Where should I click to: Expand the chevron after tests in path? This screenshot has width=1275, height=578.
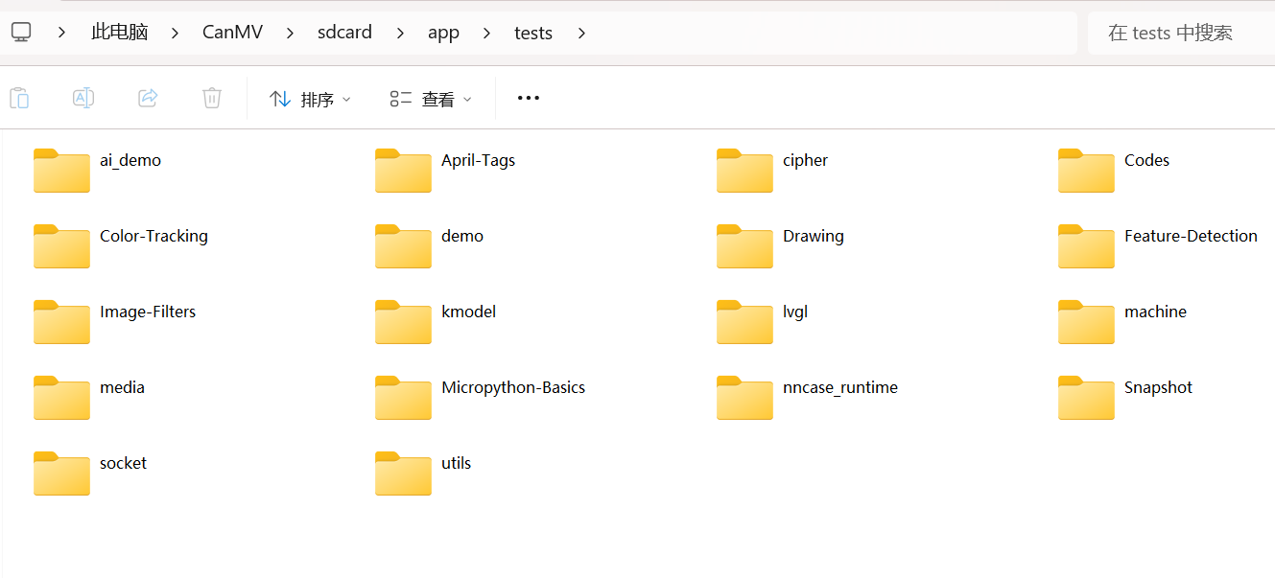pyautogui.click(x=581, y=33)
